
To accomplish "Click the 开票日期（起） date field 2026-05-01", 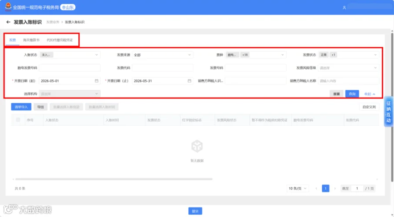I will (x=70, y=81).
